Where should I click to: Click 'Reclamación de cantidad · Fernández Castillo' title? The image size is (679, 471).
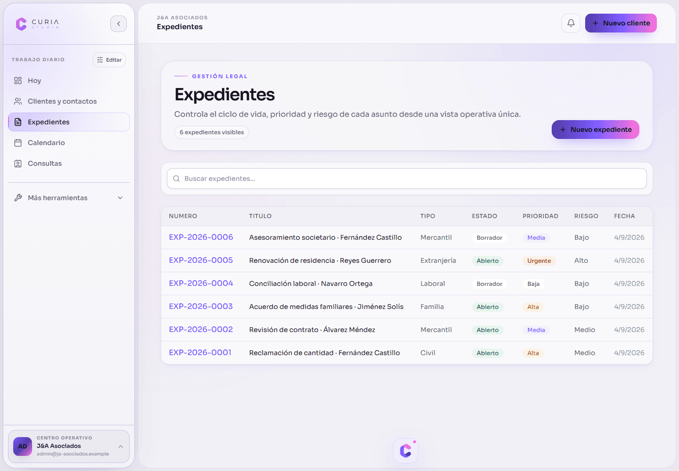point(324,353)
